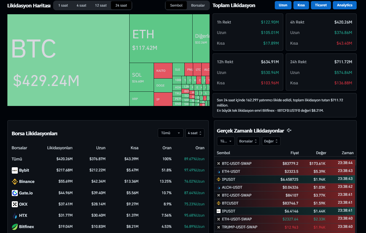
Task: Click the OKX logo in exchange table
Action: (x=15, y=204)
